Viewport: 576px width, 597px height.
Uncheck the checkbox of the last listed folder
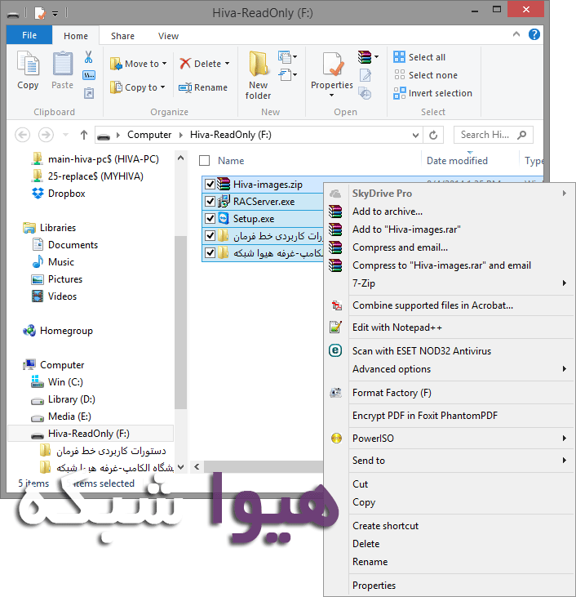click(210, 253)
